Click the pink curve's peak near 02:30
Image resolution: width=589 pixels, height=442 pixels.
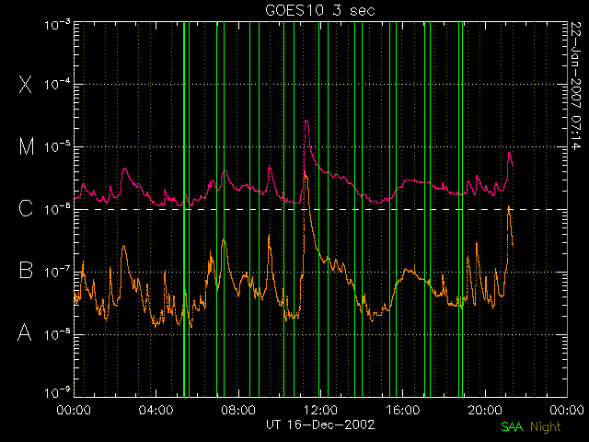(124, 169)
